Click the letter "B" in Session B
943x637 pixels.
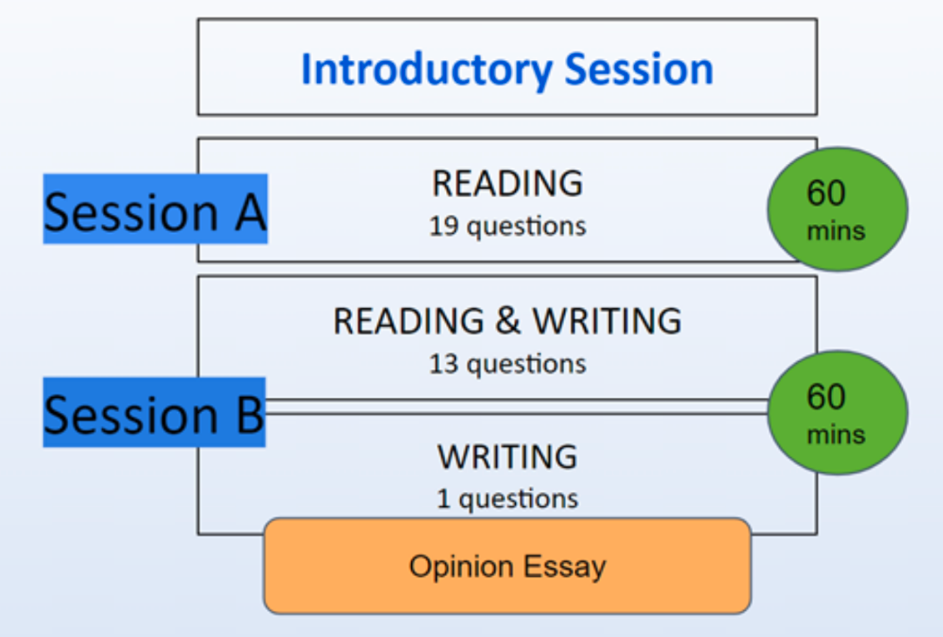pos(246,414)
